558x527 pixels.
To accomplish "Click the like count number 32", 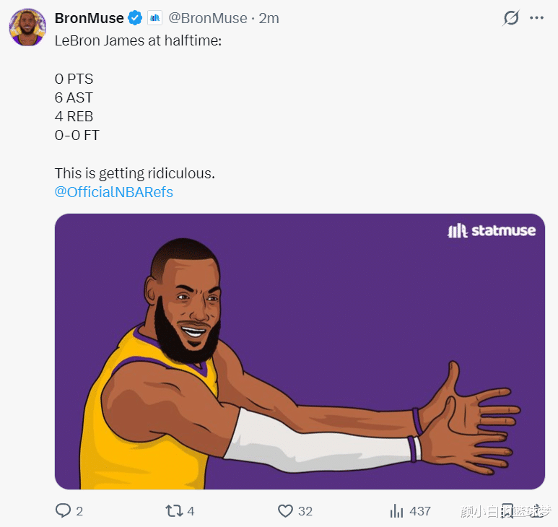I will click(305, 511).
